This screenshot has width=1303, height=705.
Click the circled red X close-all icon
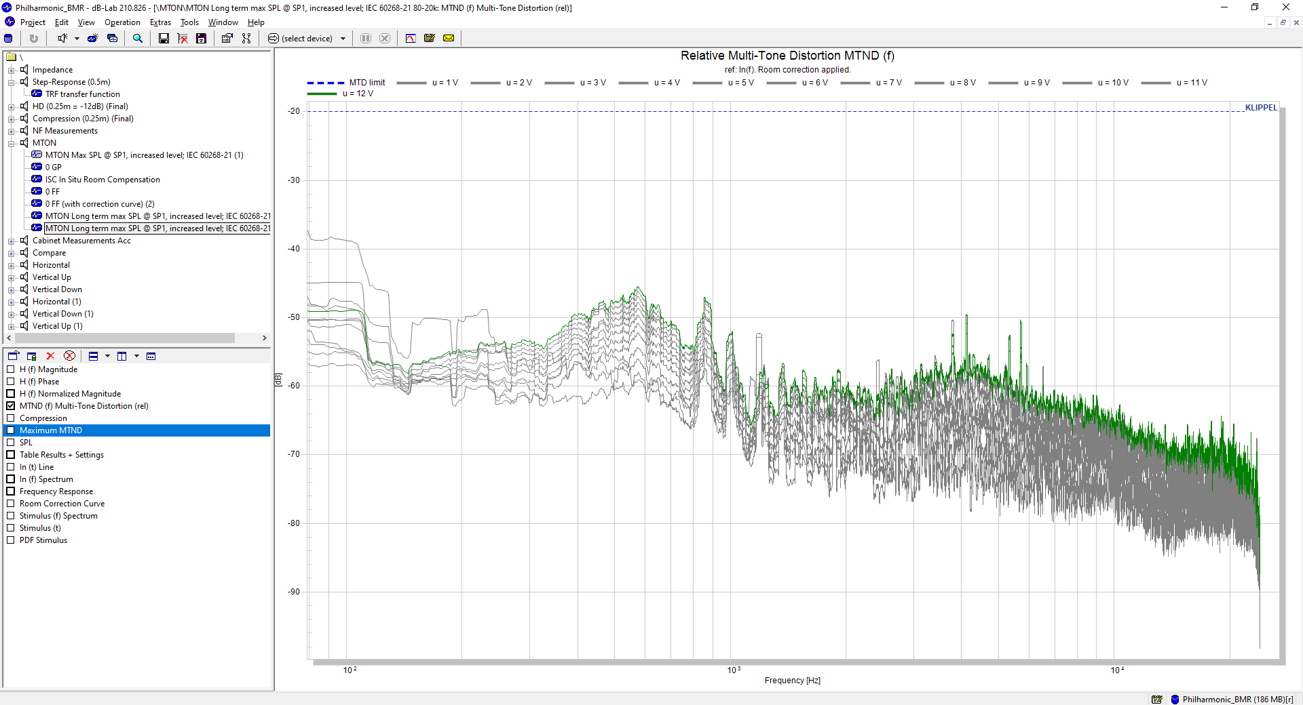coord(69,356)
